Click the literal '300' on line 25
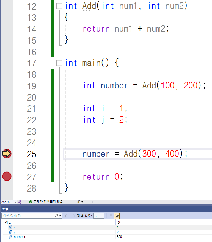The image size is (212, 242). [149, 154]
